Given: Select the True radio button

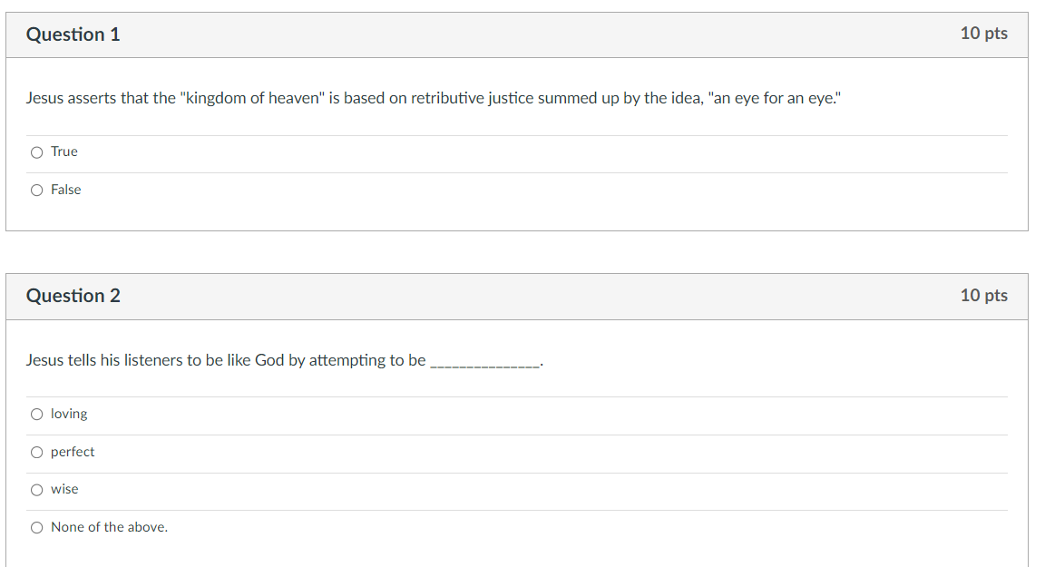Looking at the screenshot, I should click(x=36, y=152).
